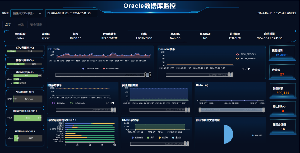This screenshot has height=153, width=300.
Task: Click right zoom handle of DB Time slider
Action: pyautogui.click(x=150, y=75)
